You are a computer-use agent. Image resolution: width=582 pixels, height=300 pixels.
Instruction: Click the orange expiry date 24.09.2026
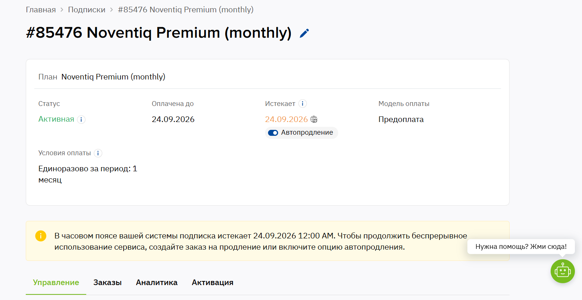coord(286,119)
